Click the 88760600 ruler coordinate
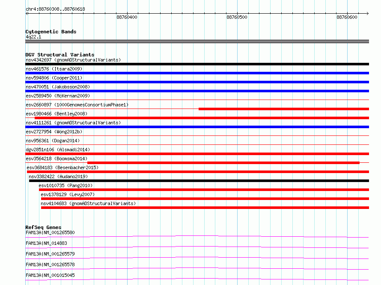Viewport: 381px width, 285px height. click(x=347, y=17)
